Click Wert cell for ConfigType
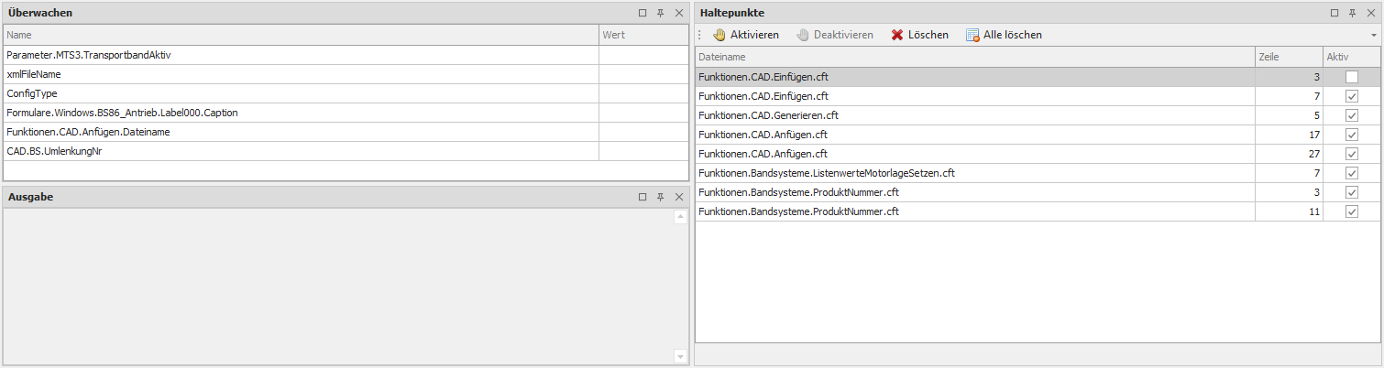Screen dimensions: 1384x368 point(642,93)
